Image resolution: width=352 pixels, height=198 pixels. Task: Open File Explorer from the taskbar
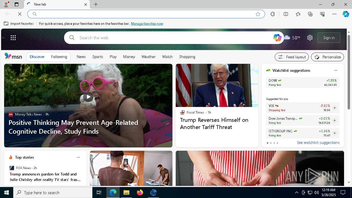coord(127,193)
